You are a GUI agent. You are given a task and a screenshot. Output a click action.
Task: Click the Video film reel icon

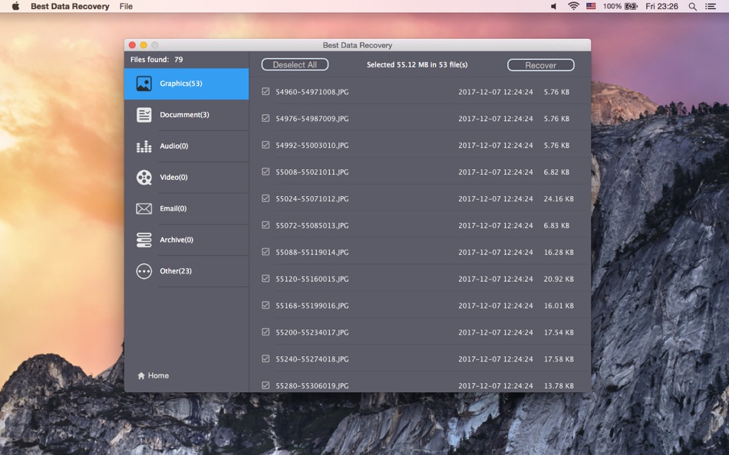click(x=143, y=178)
